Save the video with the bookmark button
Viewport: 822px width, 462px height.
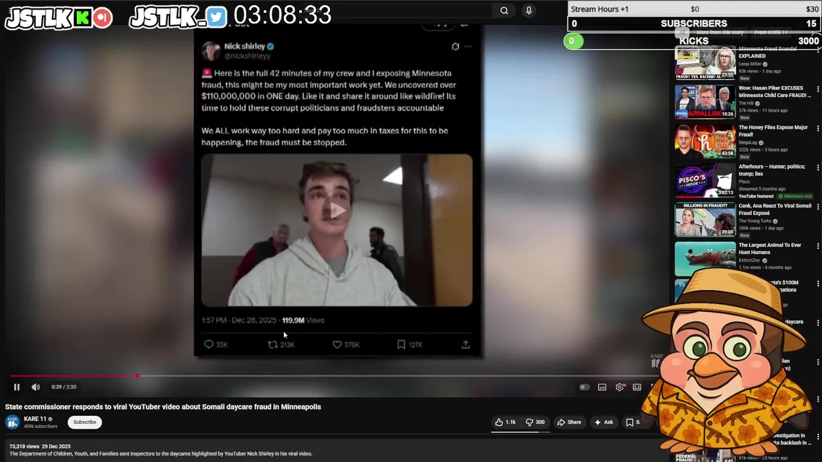(x=633, y=422)
